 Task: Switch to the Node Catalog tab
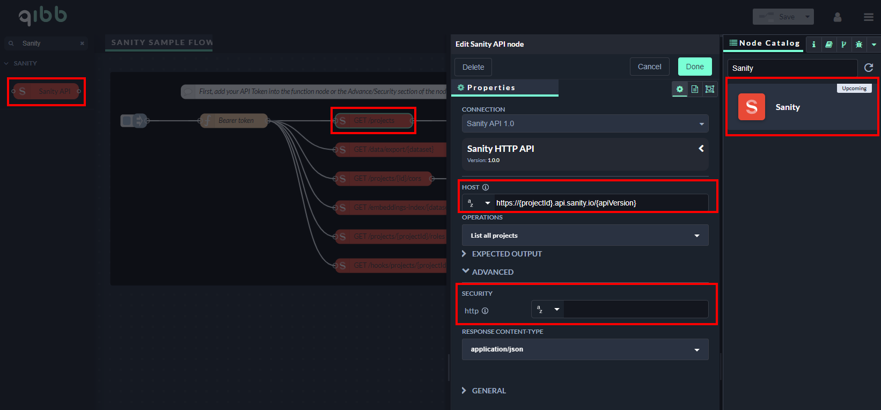(764, 43)
